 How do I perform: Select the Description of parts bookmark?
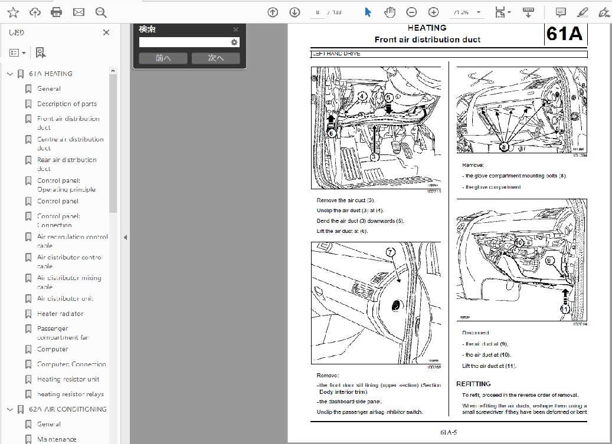(x=67, y=104)
